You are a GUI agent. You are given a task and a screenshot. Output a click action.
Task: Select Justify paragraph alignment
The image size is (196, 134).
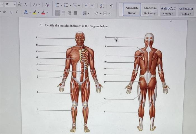click(x=75, y=13)
